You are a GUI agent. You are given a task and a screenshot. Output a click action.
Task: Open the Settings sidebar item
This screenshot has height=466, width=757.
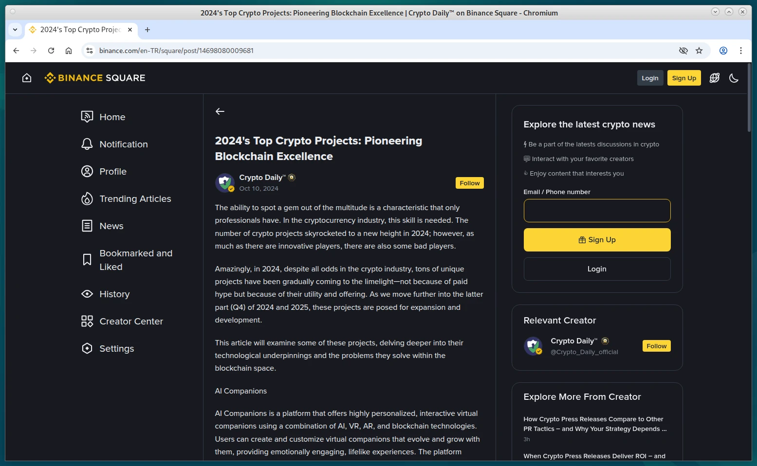(x=116, y=349)
